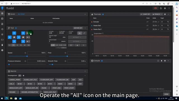Click the Speed slider track
This screenshot has width=179, height=101.
pos(27,56)
